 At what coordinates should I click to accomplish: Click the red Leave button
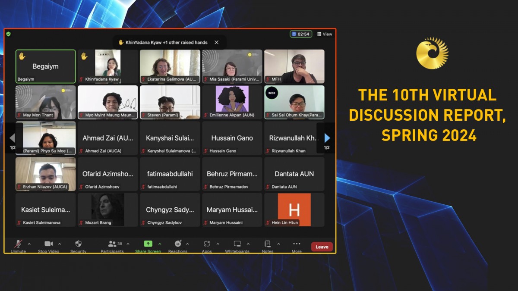[322, 247]
